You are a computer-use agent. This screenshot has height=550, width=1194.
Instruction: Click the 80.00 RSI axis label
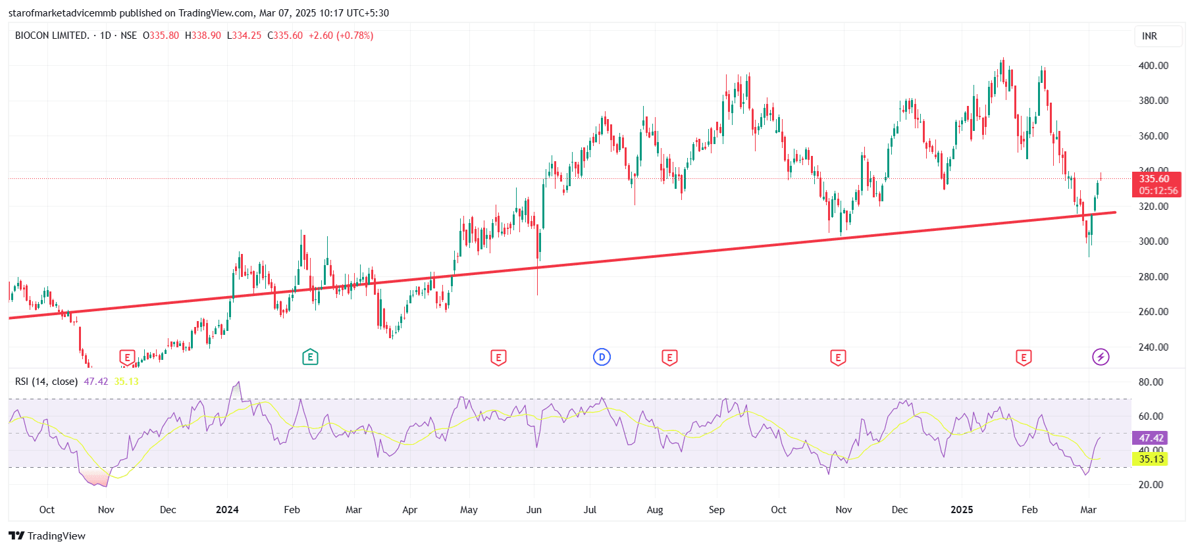point(1151,382)
